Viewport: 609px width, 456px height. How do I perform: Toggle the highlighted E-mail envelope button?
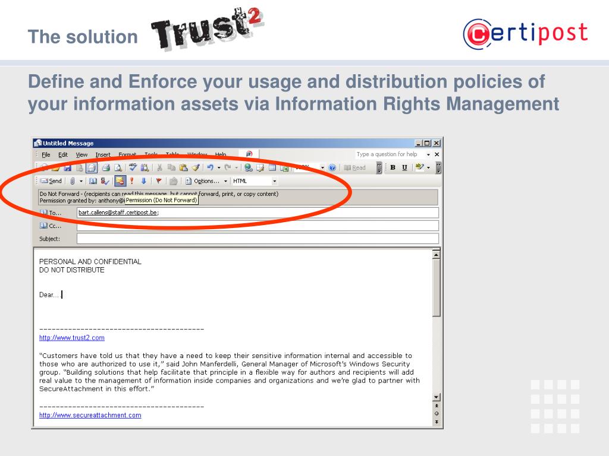91,167
